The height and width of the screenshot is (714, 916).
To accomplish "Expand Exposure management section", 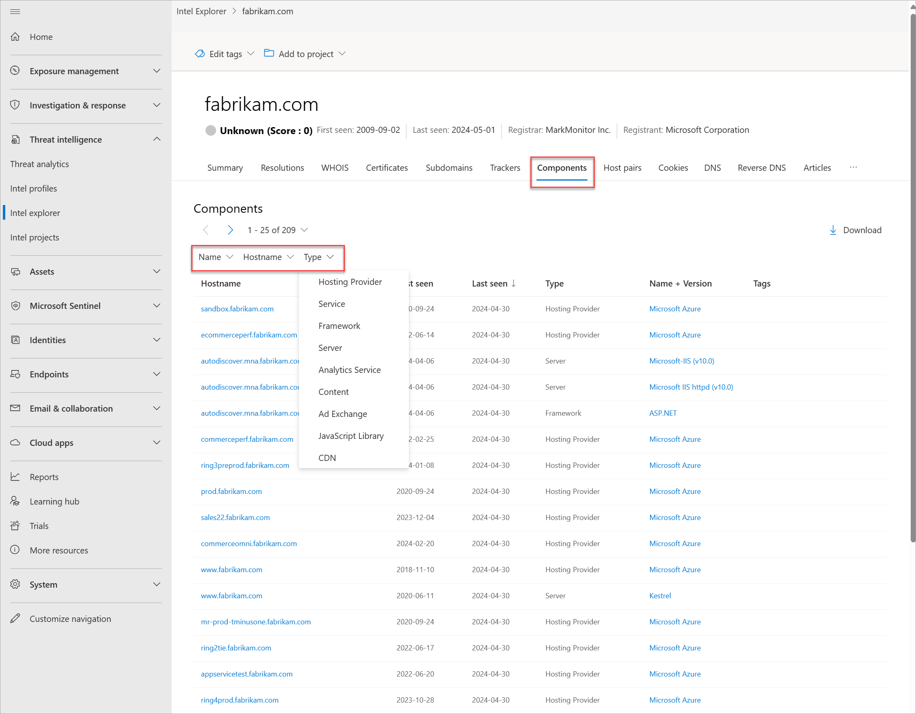I will [x=157, y=71].
